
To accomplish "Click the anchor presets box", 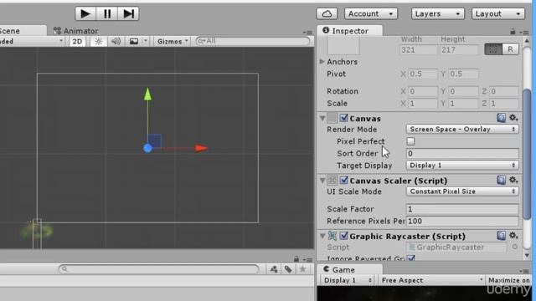I will coord(343,46).
